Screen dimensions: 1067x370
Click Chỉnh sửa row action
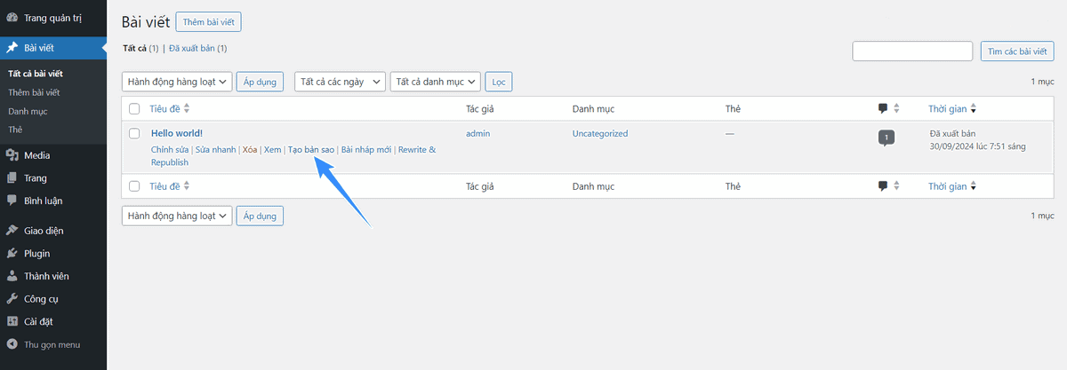pos(170,149)
